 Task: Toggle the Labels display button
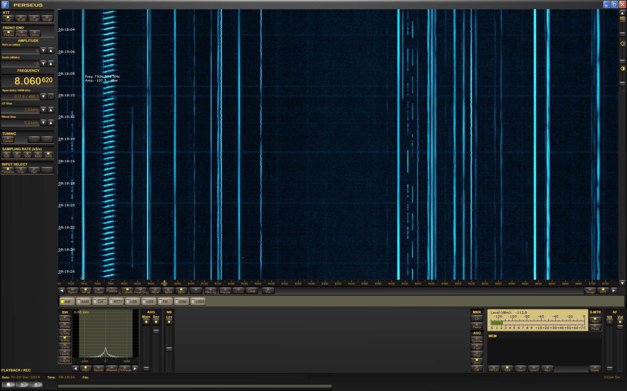[127, 291]
